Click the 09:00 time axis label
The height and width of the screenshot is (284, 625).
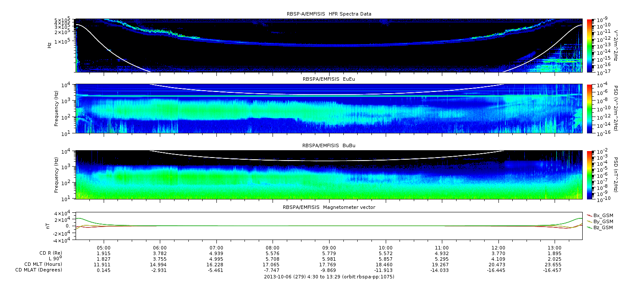click(329, 248)
